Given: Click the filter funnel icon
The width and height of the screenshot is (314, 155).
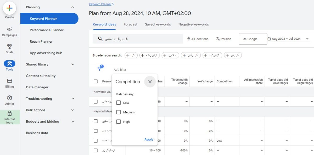Looking at the screenshot, I should (x=100, y=68).
